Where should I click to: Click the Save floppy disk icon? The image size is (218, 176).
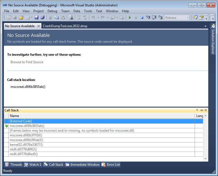36,18
